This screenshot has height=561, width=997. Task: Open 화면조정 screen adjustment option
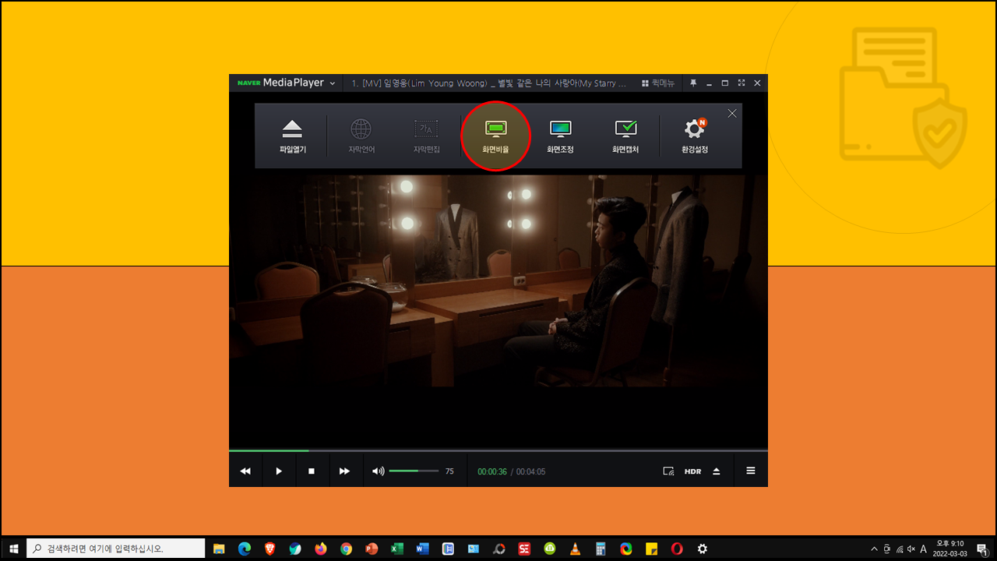pos(560,136)
